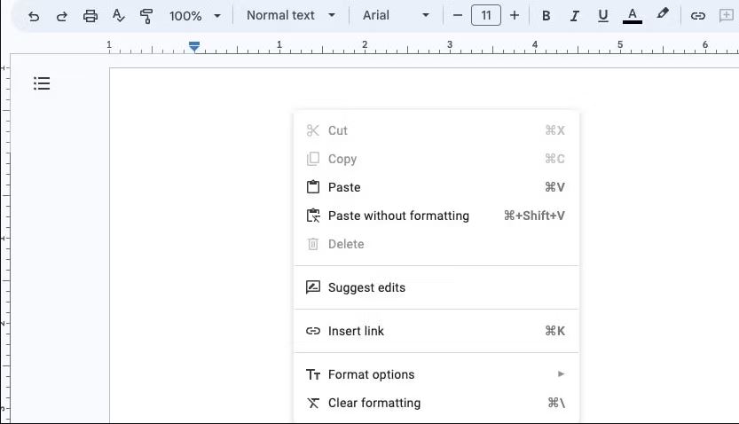Toggle Underline formatting
This screenshot has height=424, width=739.
coord(602,16)
